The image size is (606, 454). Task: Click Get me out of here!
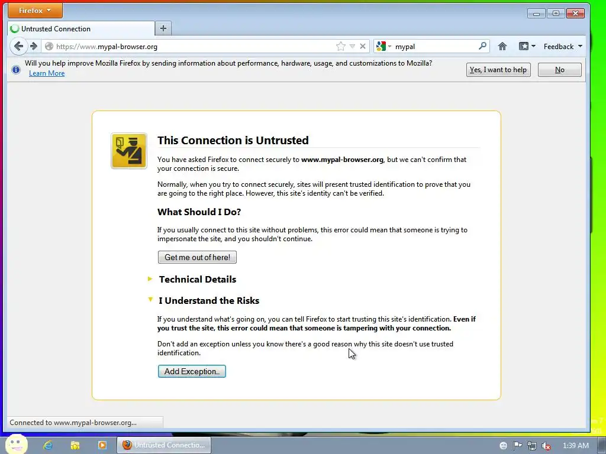(x=197, y=257)
